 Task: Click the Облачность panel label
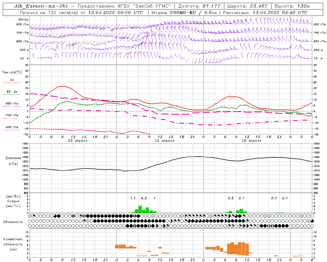pos(13,222)
